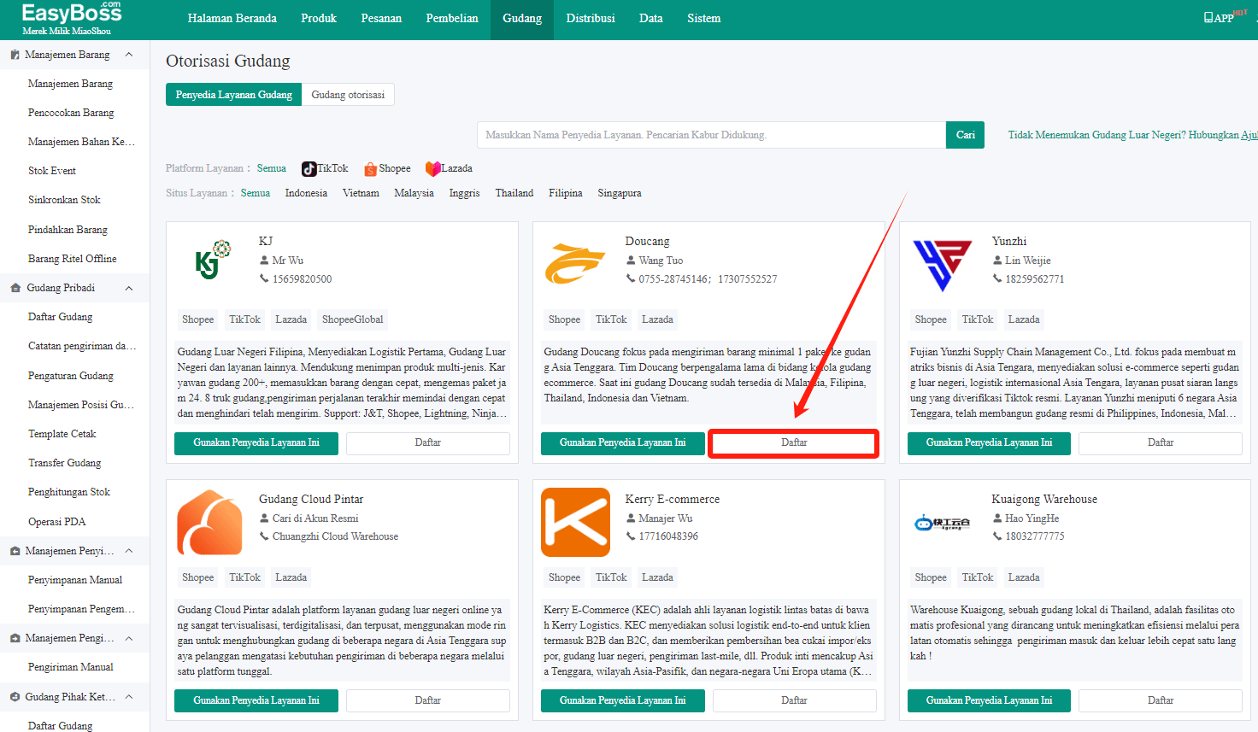Select Semua in Platform Layanan filter

tap(272, 168)
